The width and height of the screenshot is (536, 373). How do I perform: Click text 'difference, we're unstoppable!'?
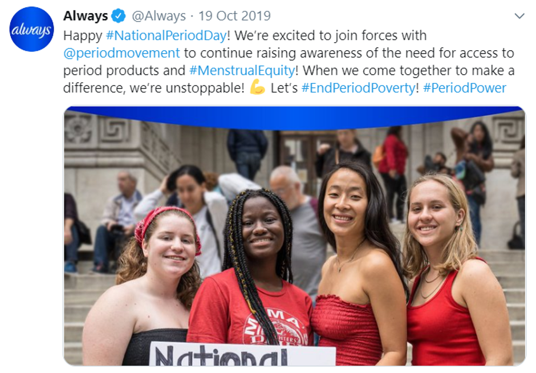(154, 88)
